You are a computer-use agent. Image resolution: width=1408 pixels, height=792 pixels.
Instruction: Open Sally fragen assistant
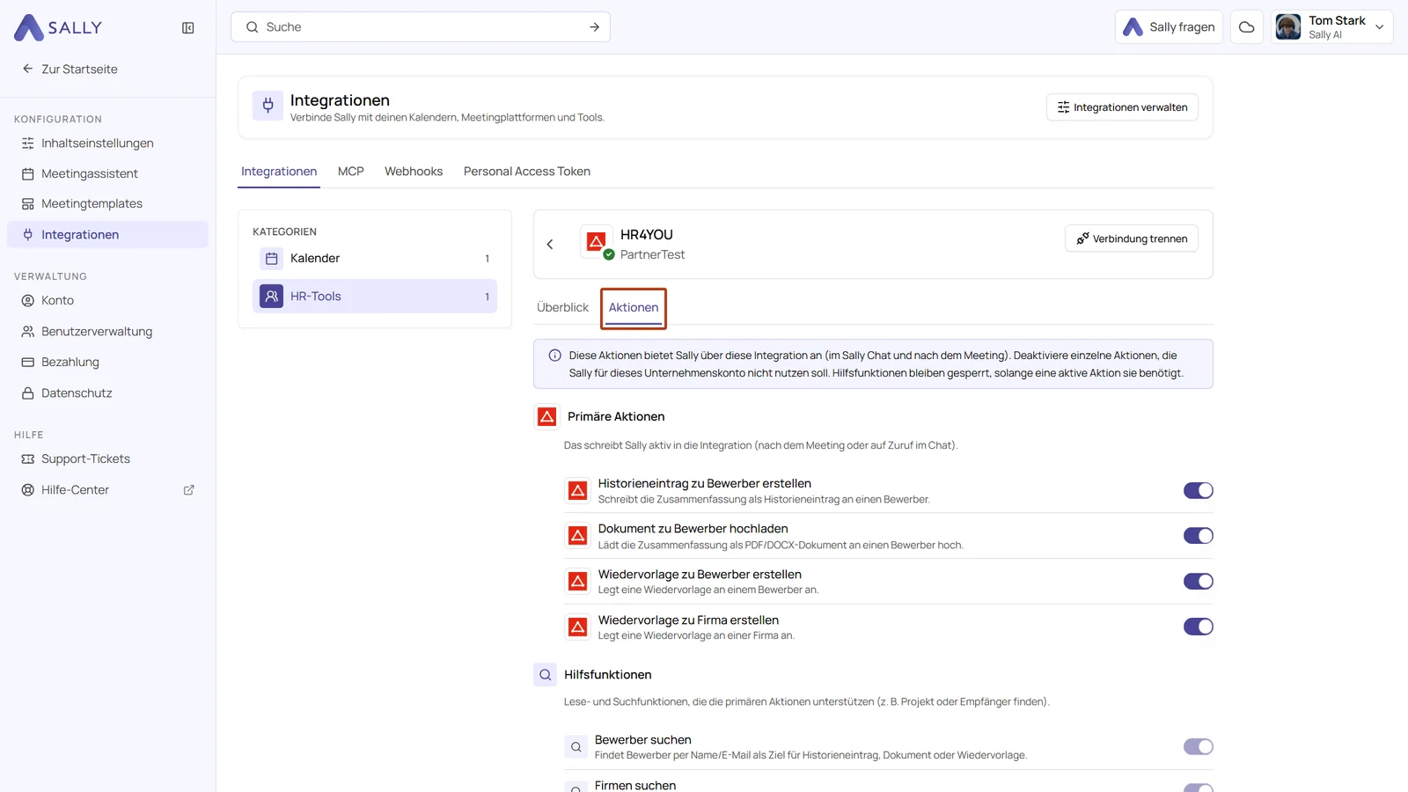1169,27
